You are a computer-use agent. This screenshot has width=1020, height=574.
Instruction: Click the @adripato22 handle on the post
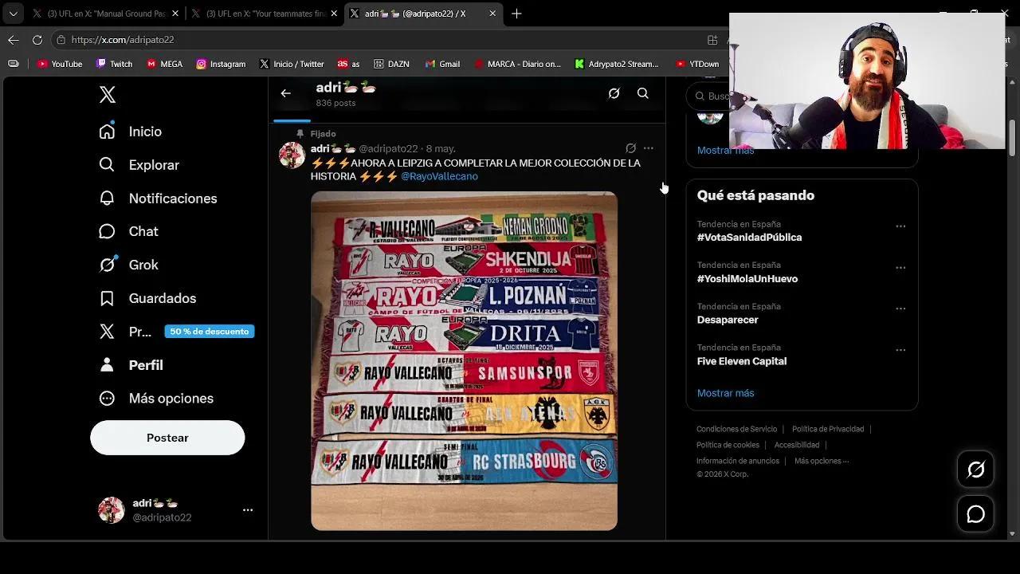(x=388, y=149)
